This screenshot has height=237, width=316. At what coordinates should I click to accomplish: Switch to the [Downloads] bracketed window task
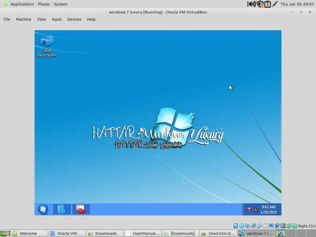pyautogui.click(x=181, y=233)
